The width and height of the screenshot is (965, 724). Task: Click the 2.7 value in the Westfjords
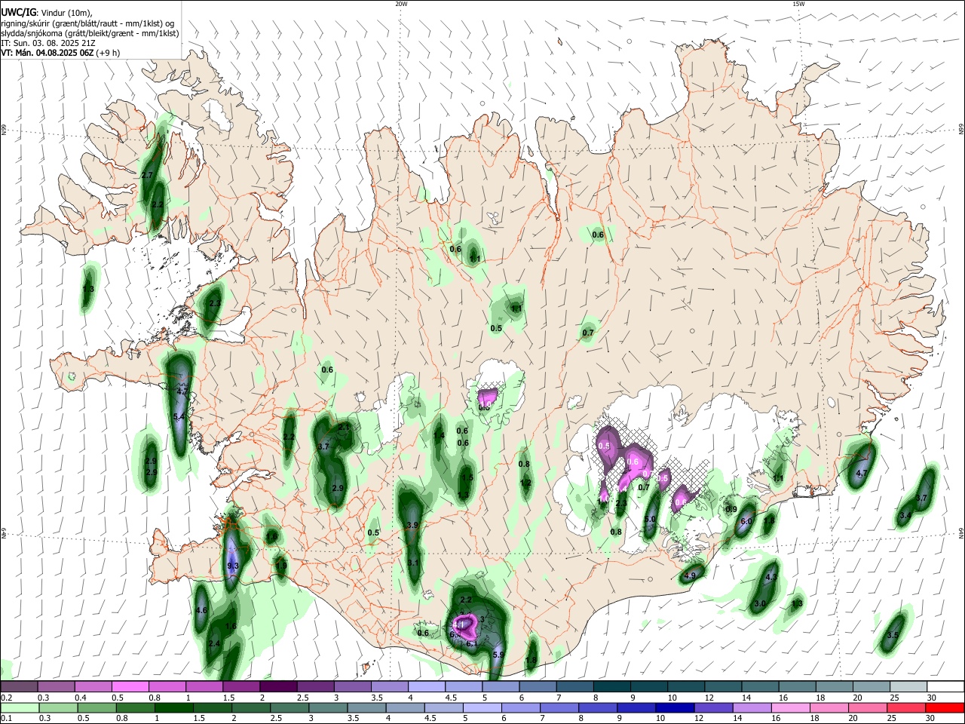coord(148,175)
